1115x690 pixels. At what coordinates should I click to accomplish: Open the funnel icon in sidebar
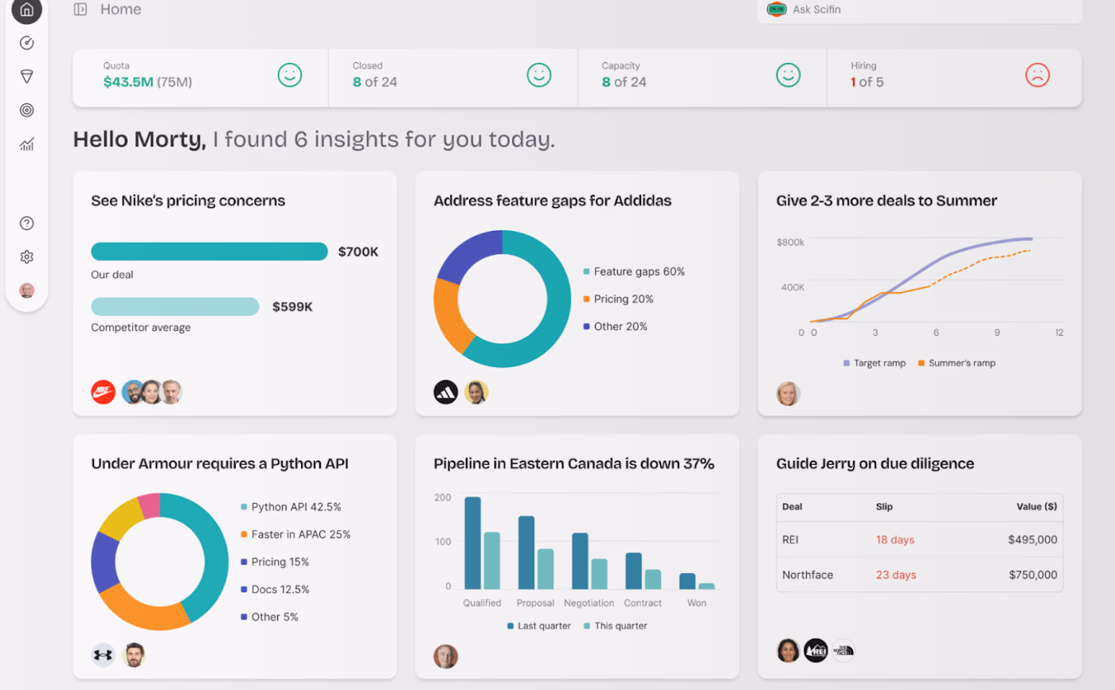(26, 76)
